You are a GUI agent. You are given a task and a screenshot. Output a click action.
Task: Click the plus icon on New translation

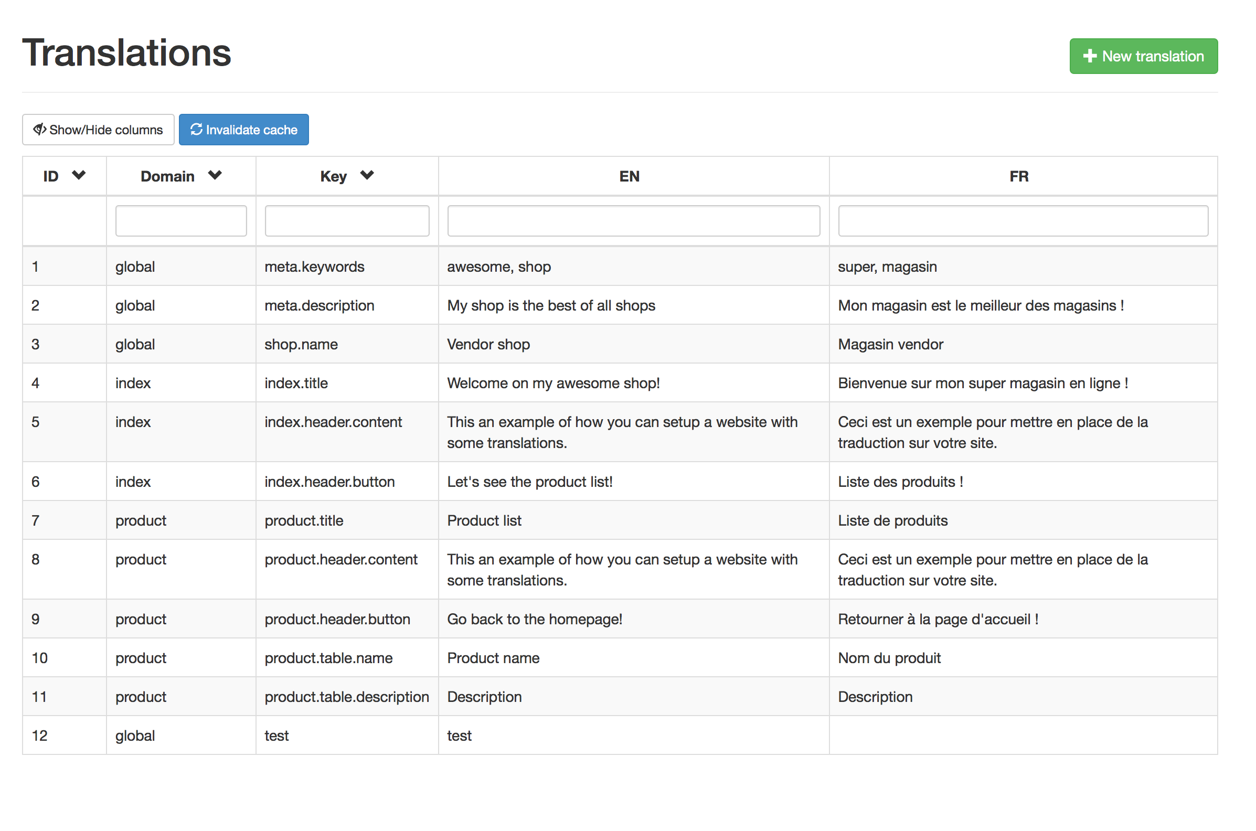tap(1089, 56)
